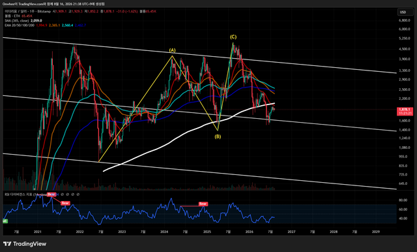Screen dimensions: 417x252
Task: Click the blue EMA value 2,462.7
Action: (80, 25)
